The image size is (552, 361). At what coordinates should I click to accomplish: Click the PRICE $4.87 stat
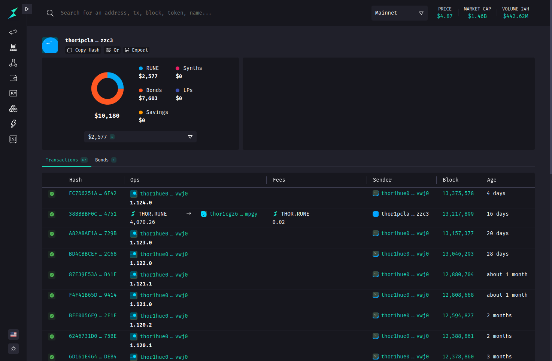click(445, 13)
